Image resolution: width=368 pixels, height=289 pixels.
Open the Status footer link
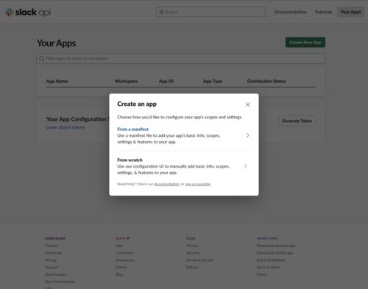[x=262, y=274]
